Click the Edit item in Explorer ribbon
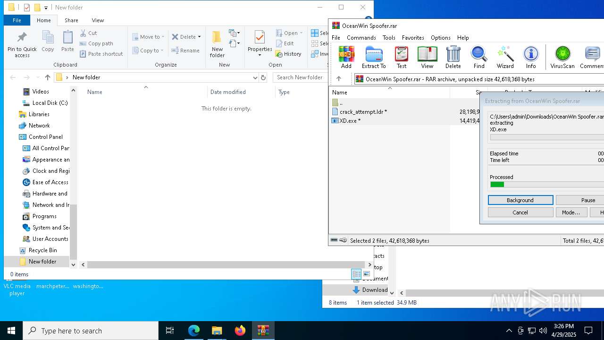The width and height of the screenshot is (604, 340). (285, 43)
